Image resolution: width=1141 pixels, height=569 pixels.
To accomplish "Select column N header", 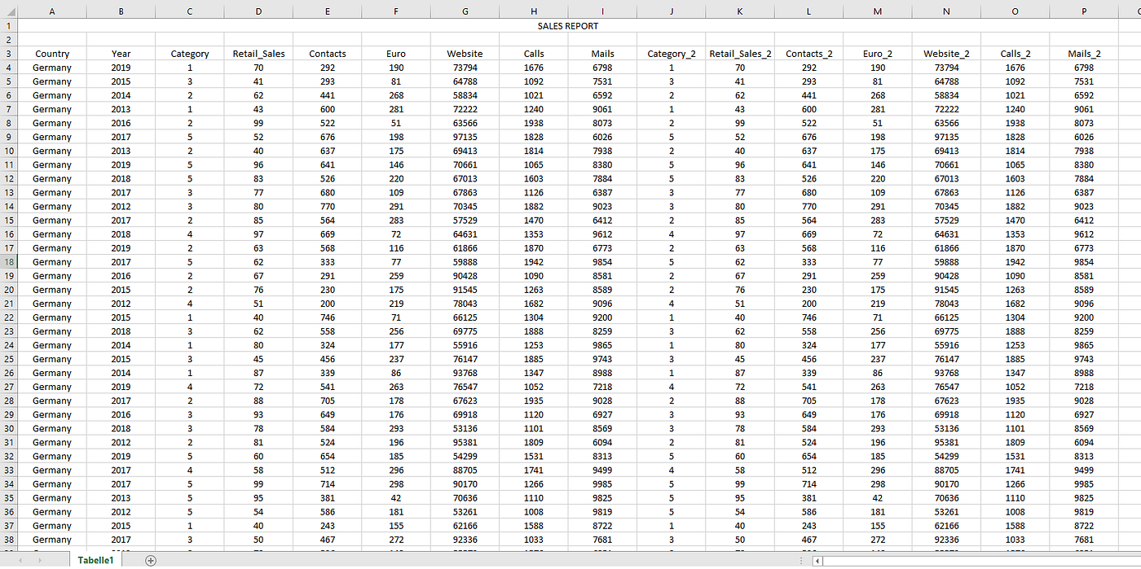I will 946,12.
